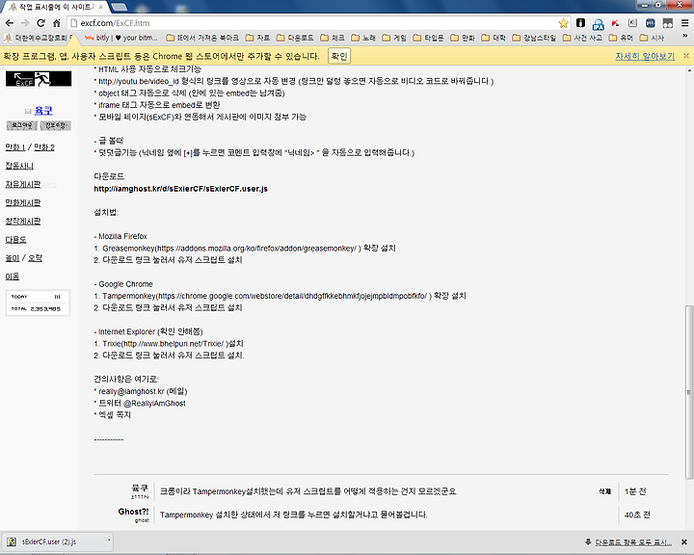Click the mail envelope icon beside the username
694x555 pixels.
click(28, 111)
